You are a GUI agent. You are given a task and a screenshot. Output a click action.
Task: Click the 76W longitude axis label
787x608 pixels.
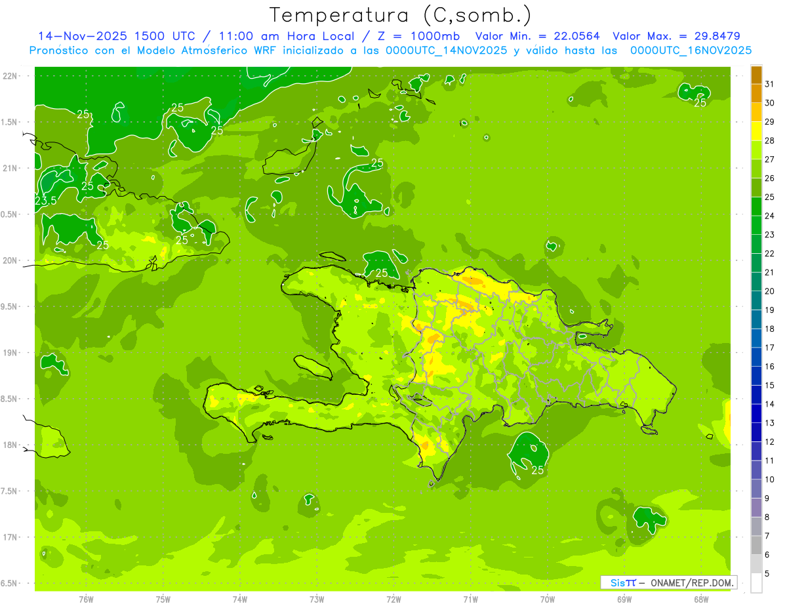pyautogui.click(x=86, y=599)
